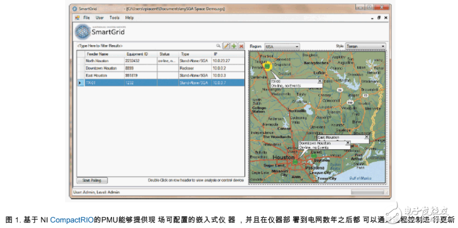
Task: Click the highlighted TX-01 map marker
Action: point(268,66)
